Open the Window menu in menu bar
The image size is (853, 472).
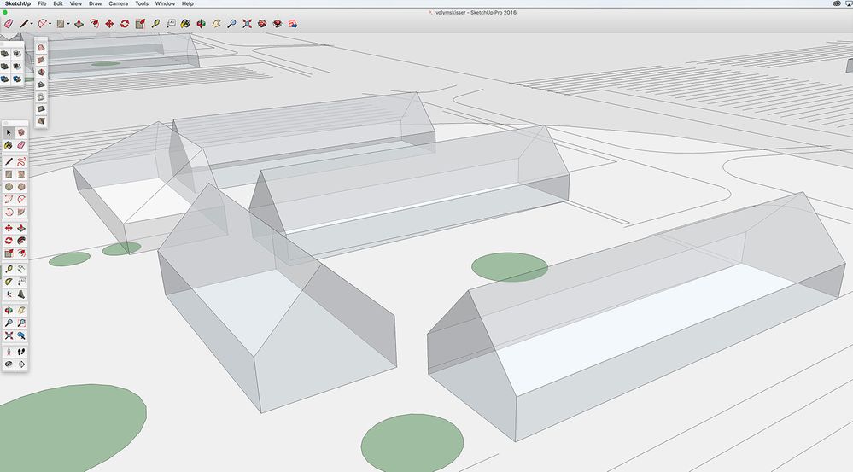click(165, 3)
